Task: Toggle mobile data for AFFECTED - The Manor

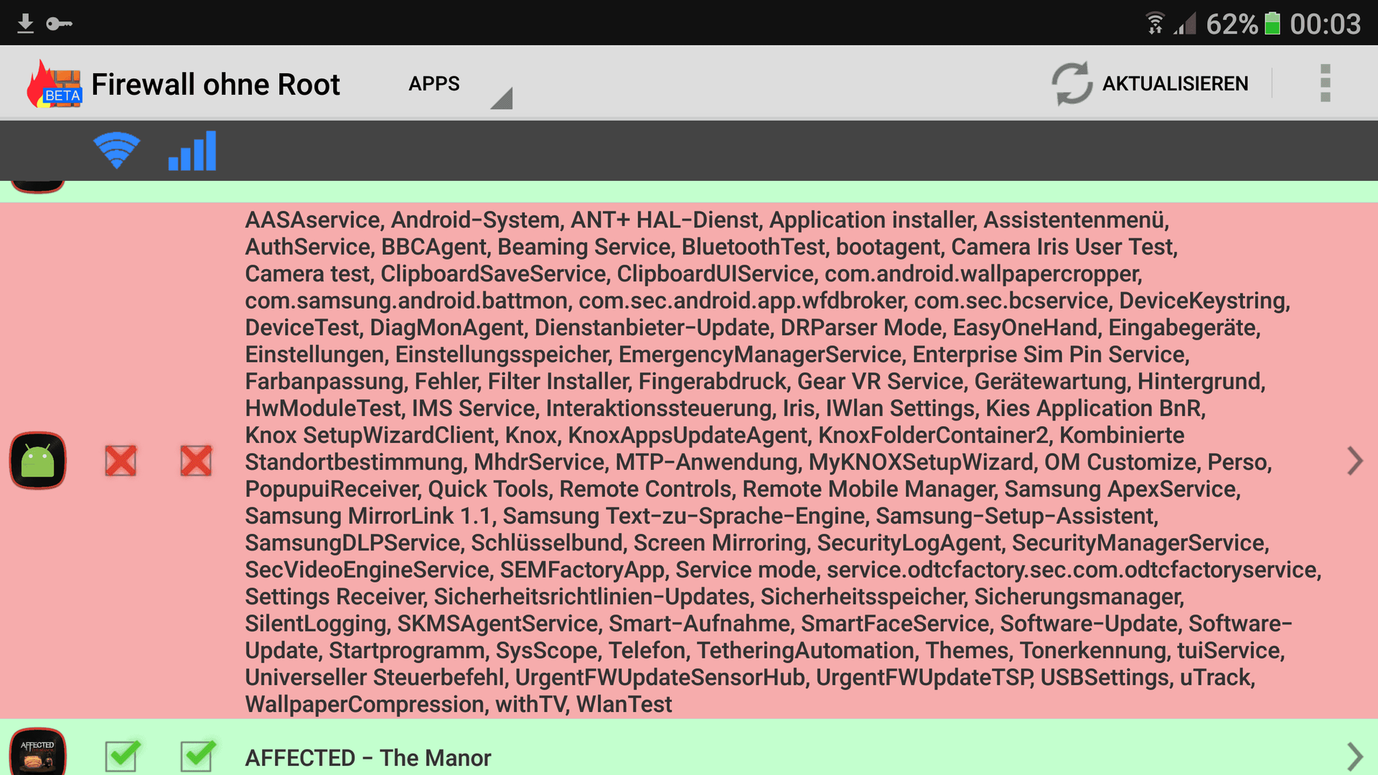Action: (x=197, y=756)
